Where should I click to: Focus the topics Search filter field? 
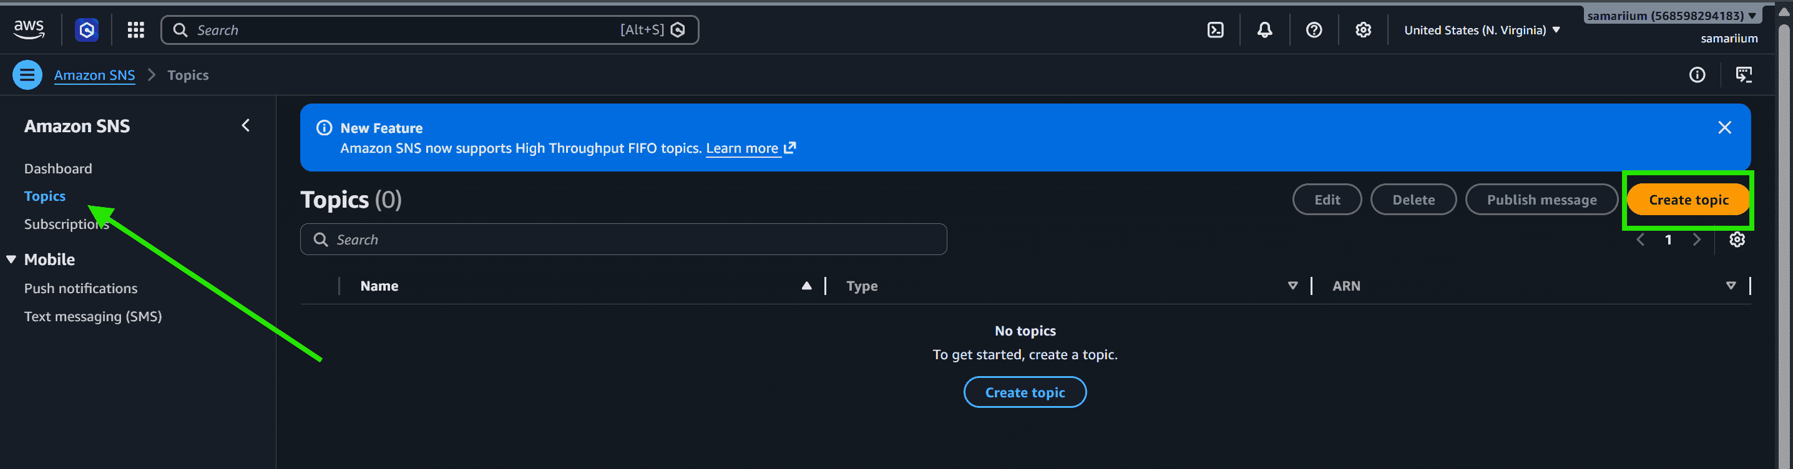623,239
